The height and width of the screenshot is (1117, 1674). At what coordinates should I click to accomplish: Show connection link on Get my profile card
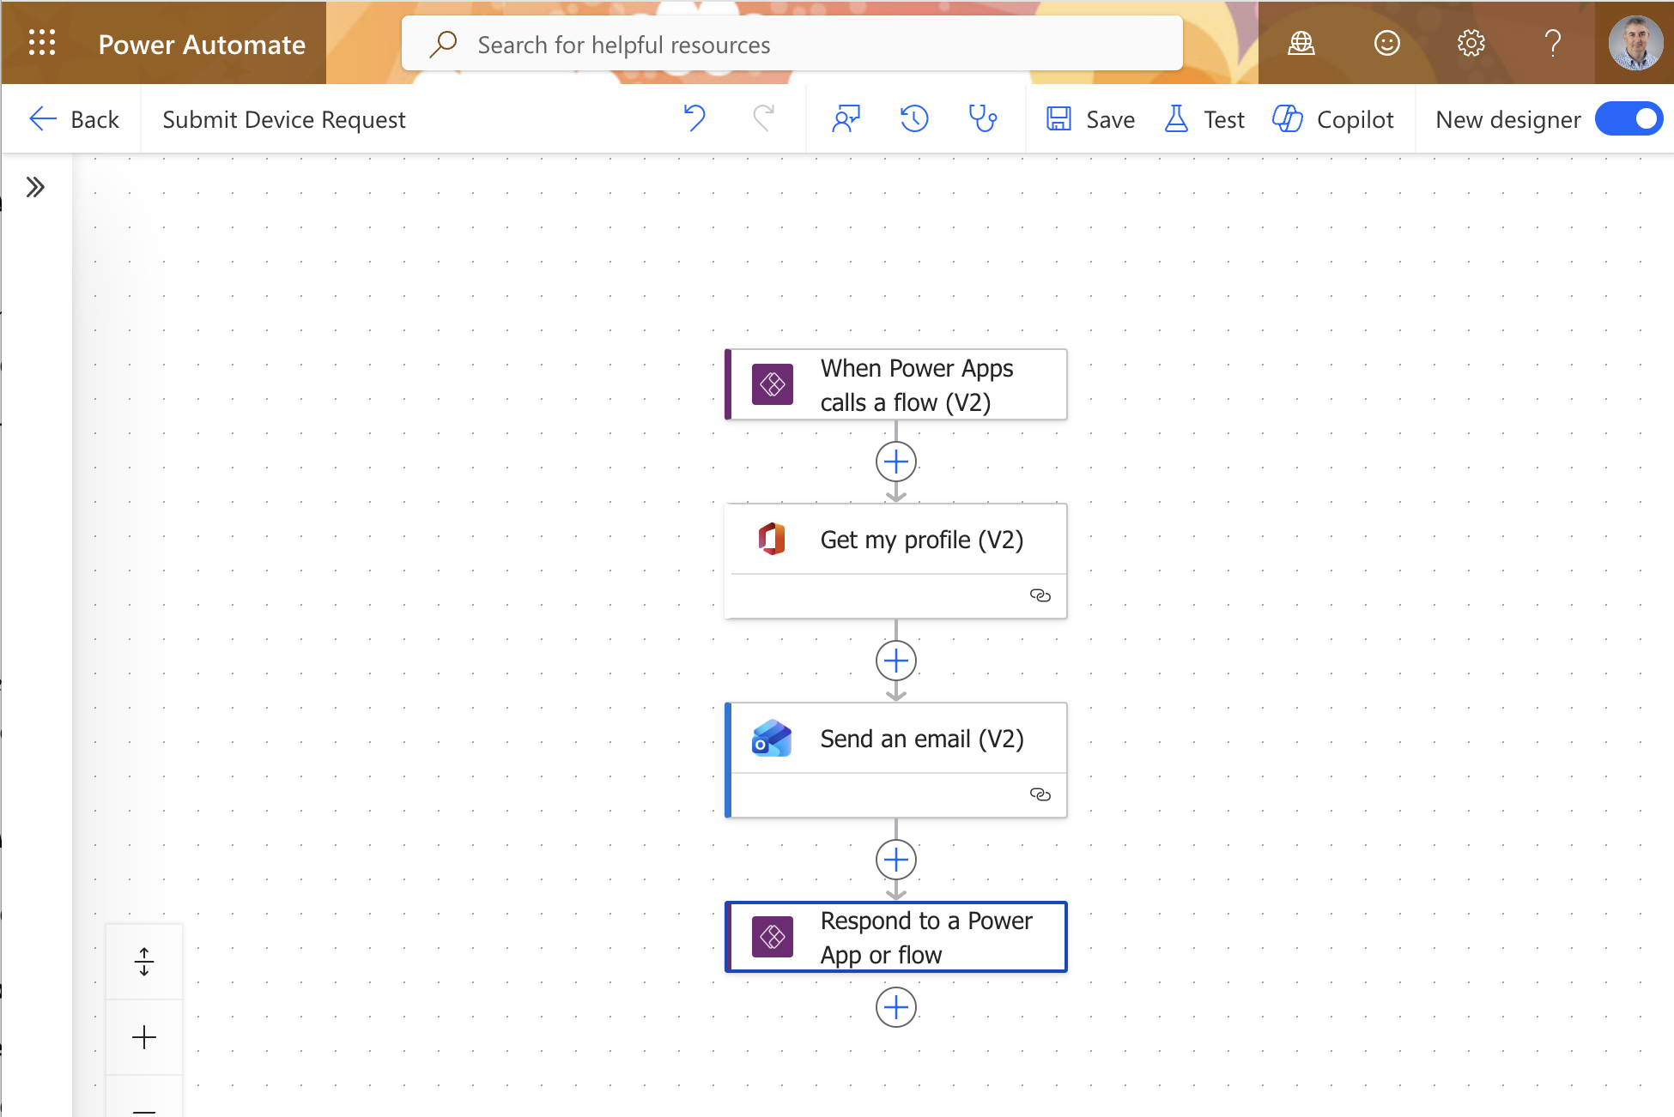1040,595
